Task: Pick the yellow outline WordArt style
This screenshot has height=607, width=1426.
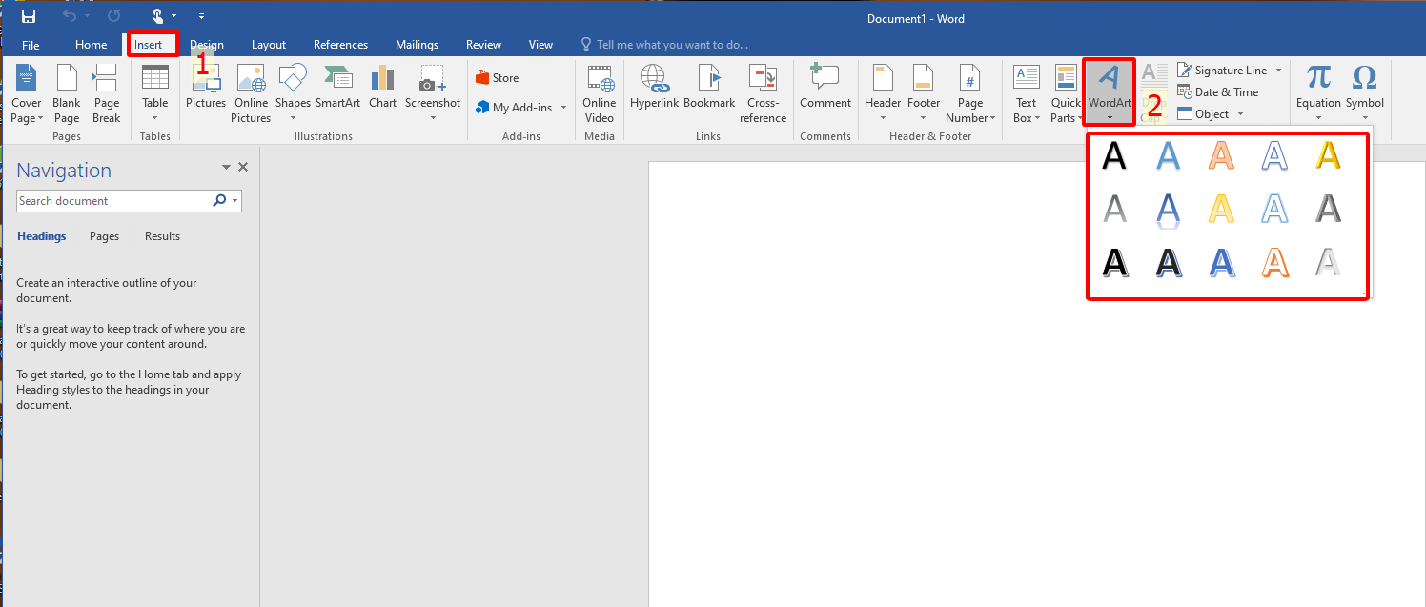Action: [1221, 209]
